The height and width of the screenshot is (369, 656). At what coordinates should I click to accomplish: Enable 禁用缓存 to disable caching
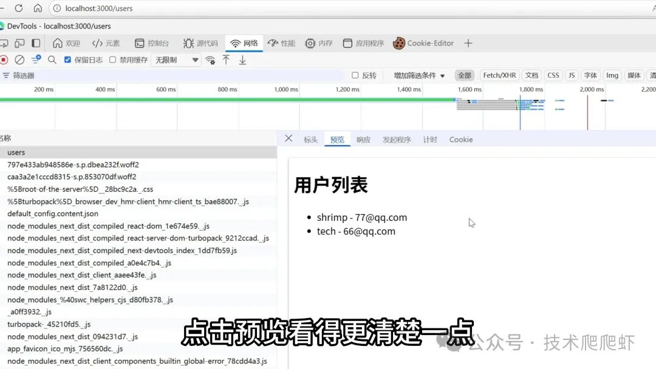pyautogui.click(x=113, y=59)
